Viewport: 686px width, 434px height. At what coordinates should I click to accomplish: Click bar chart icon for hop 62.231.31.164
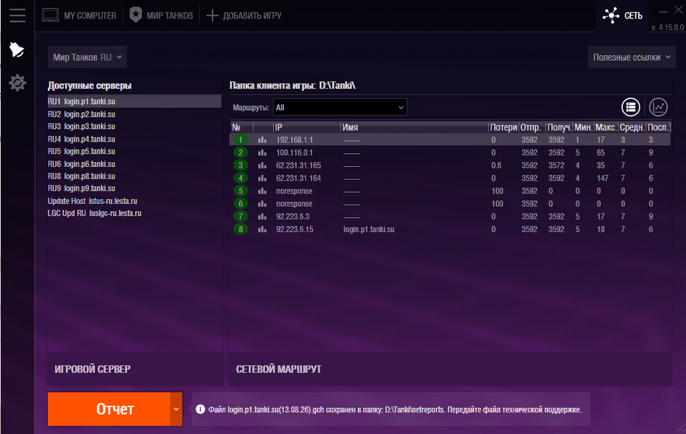click(x=262, y=179)
